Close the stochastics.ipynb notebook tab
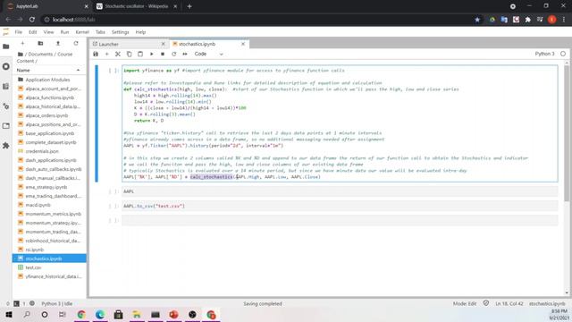 click(243, 44)
